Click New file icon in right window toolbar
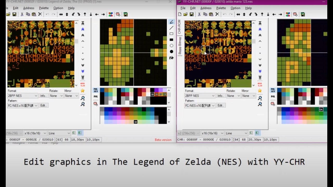The width and height of the screenshot is (333, 187). pos(180,14)
